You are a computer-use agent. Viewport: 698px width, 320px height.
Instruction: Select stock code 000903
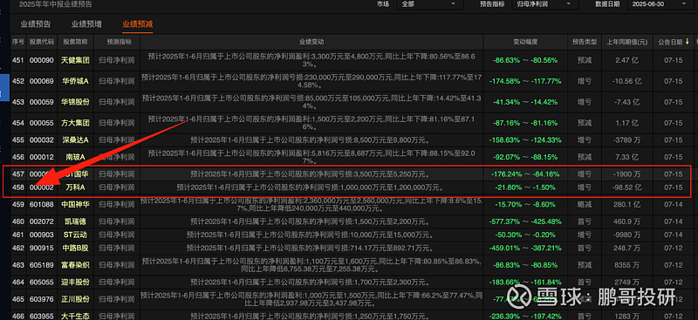click(x=42, y=235)
